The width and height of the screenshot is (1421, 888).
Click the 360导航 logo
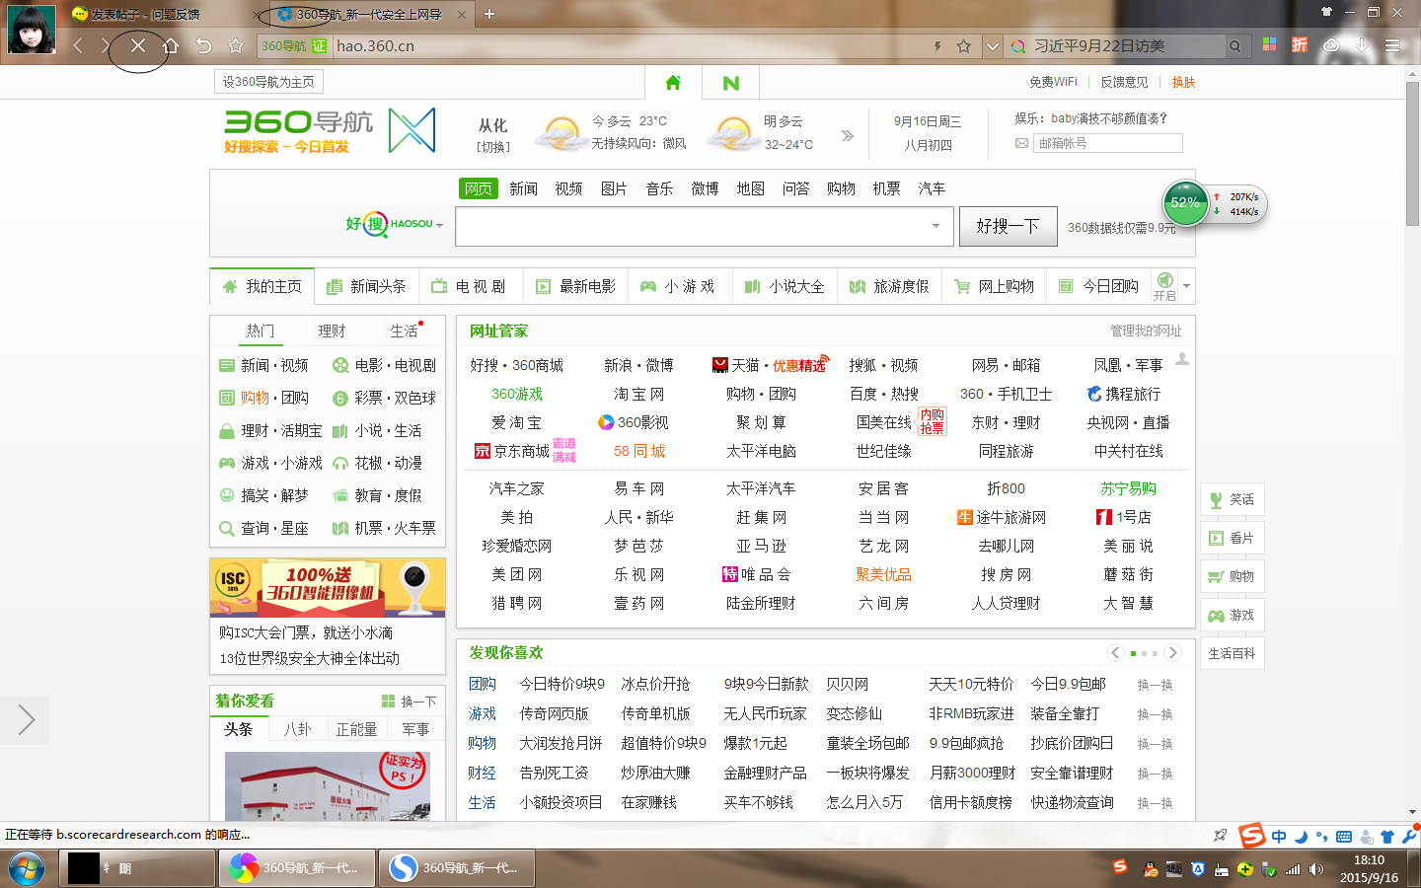[298, 130]
